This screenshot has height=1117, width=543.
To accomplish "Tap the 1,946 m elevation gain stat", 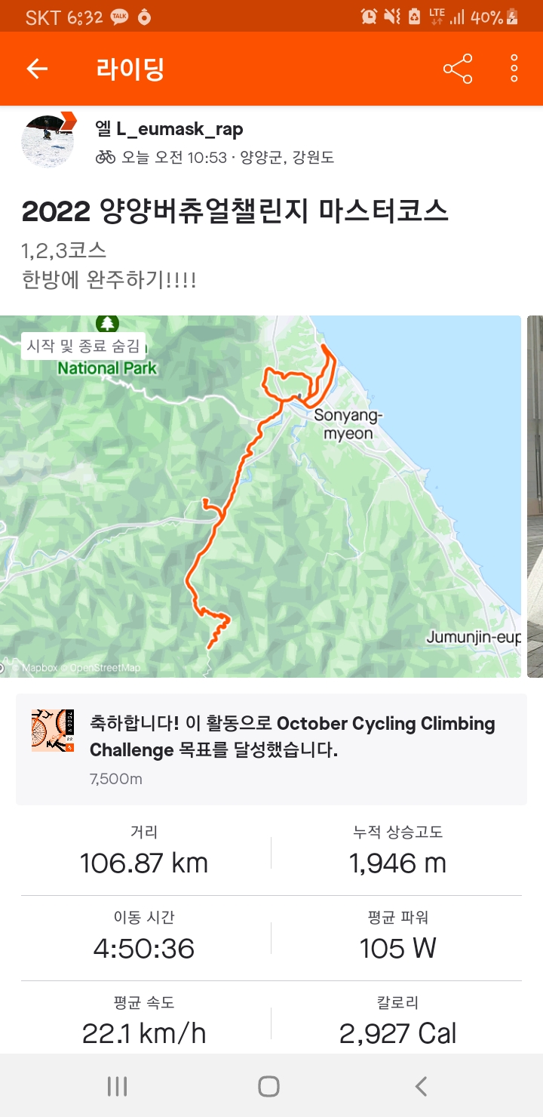I will (397, 863).
